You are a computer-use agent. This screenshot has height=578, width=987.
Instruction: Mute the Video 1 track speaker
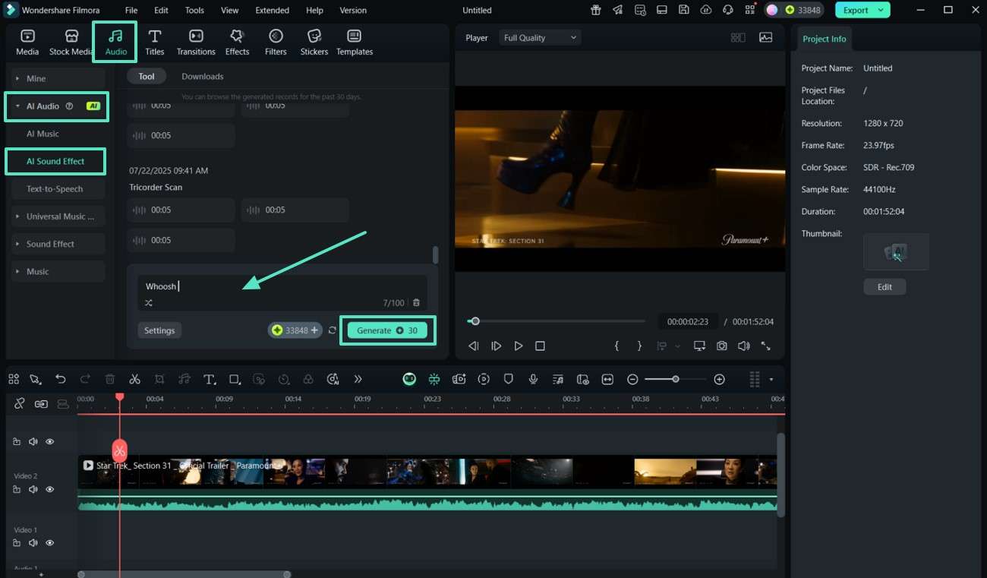33,543
